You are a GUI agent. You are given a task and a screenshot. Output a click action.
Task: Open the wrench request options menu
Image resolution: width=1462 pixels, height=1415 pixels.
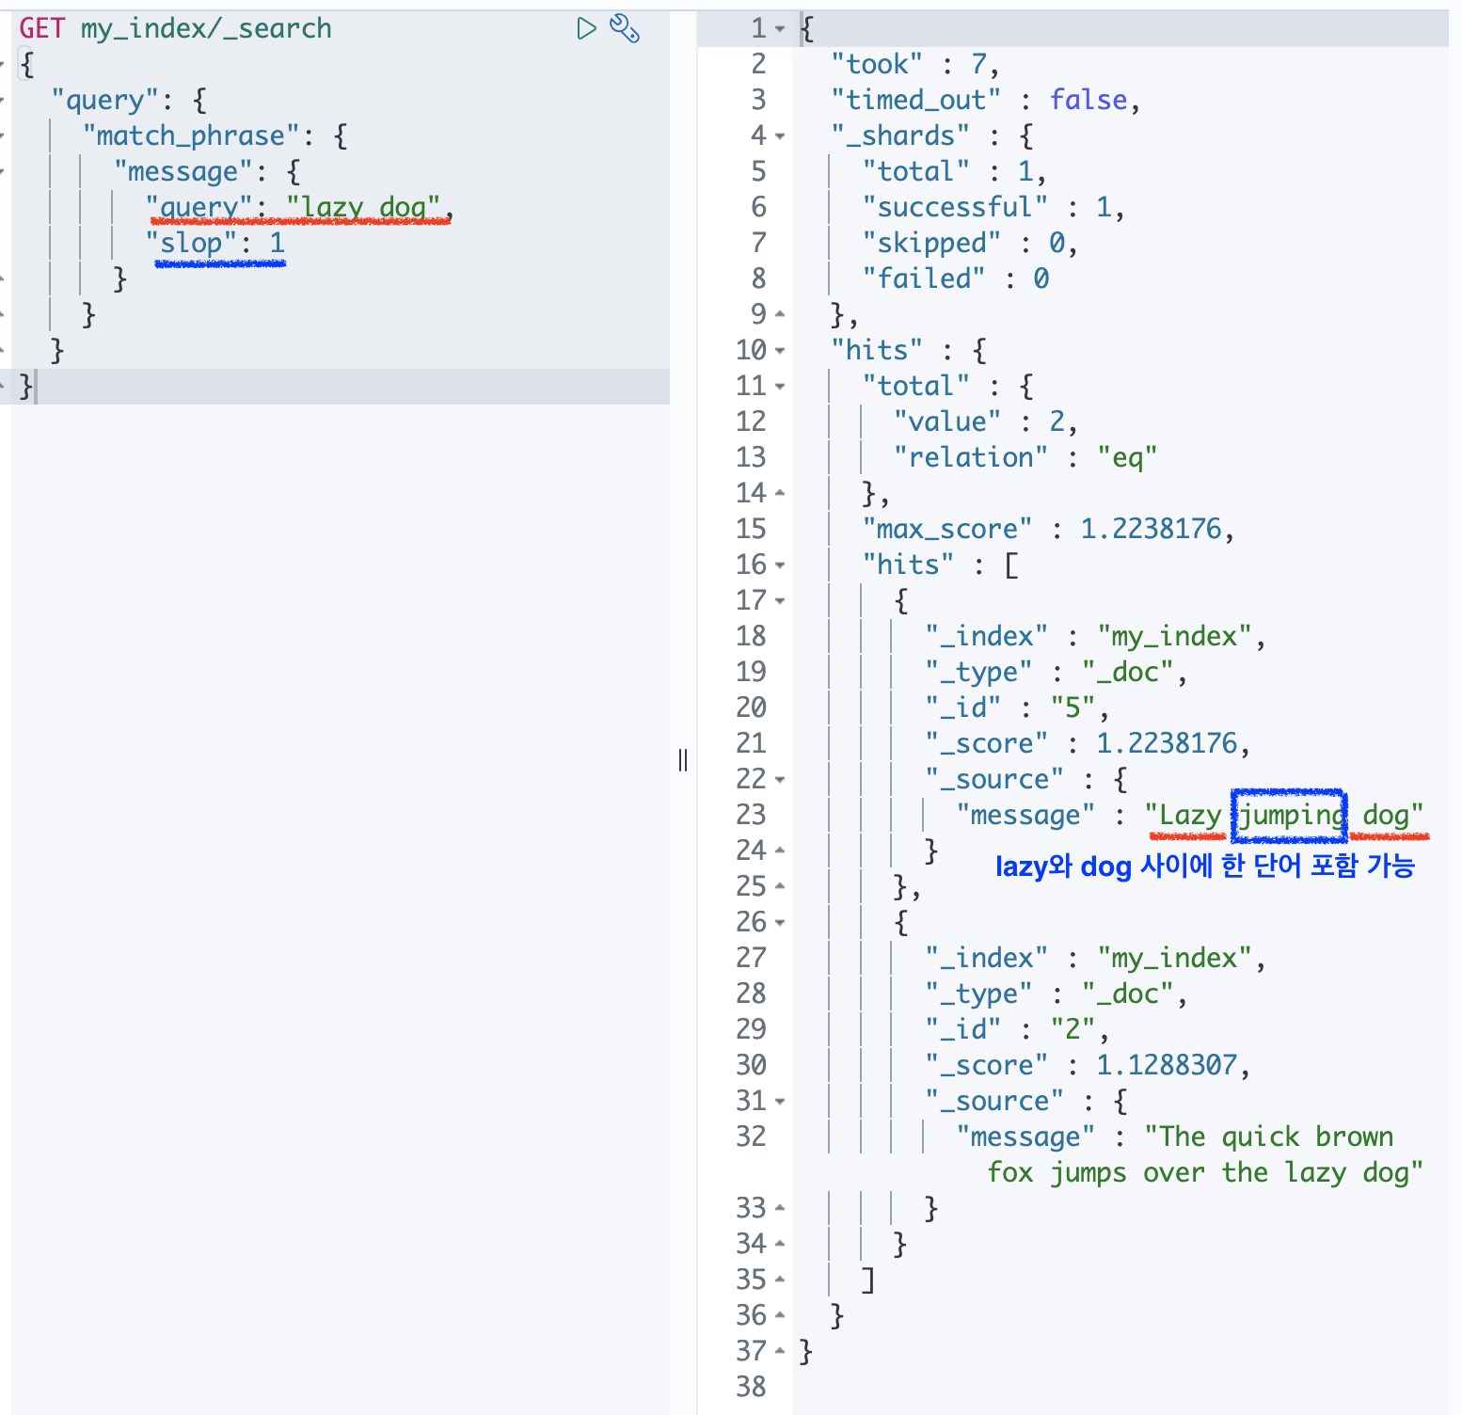[626, 28]
